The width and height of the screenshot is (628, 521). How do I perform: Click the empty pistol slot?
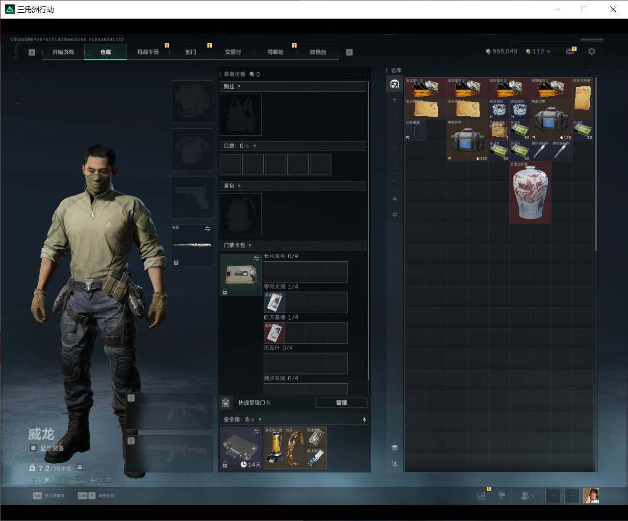point(192,198)
